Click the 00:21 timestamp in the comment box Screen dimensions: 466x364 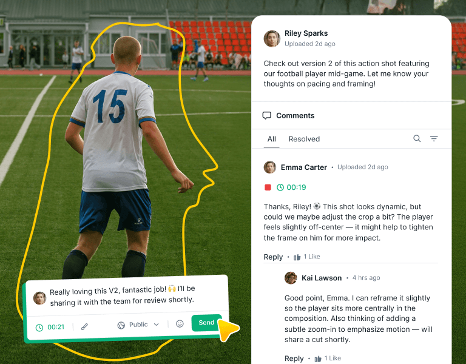(x=56, y=327)
